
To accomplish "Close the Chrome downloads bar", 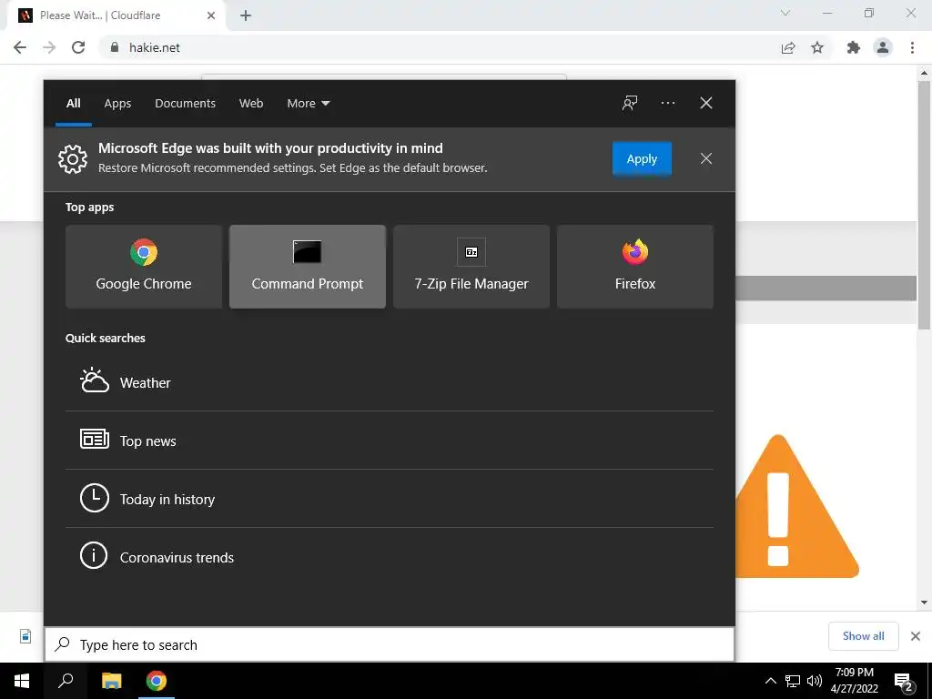I will (x=916, y=636).
